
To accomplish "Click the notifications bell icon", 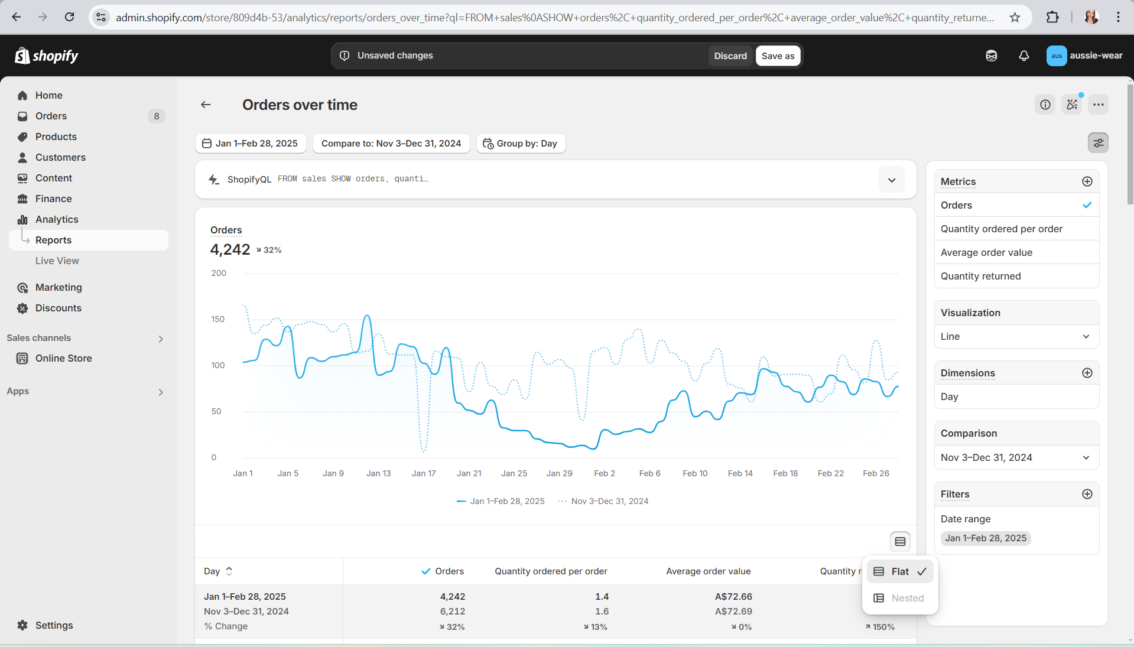I will [x=1023, y=56].
